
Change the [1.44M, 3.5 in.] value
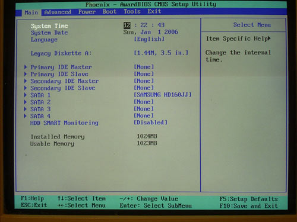click(161, 53)
